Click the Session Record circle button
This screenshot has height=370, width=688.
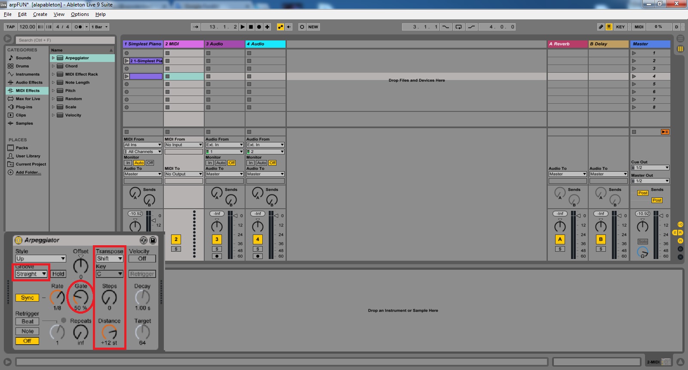302,27
